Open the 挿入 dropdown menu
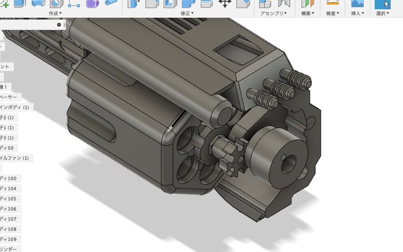 [x=357, y=14]
